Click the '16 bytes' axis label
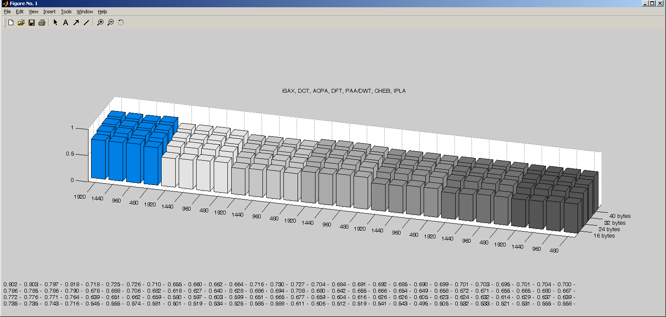This screenshot has height=317, width=666. 604,235
